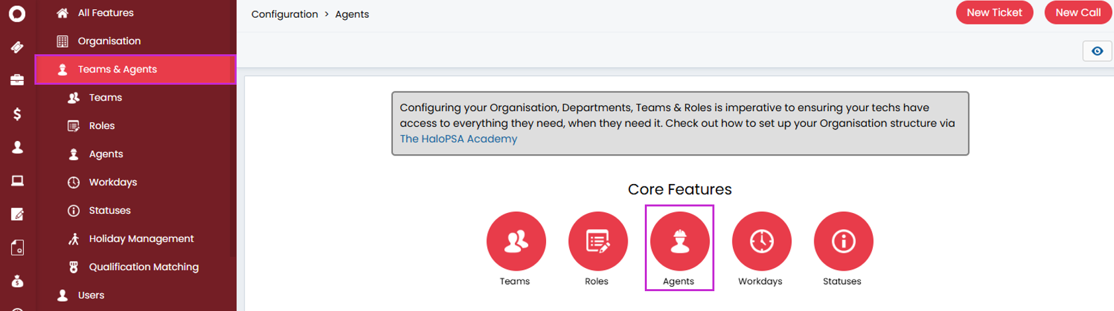The width and height of the screenshot is (1114, 311).
Task: Open the Agents core feature circle icon
Action: coord(679,242)
